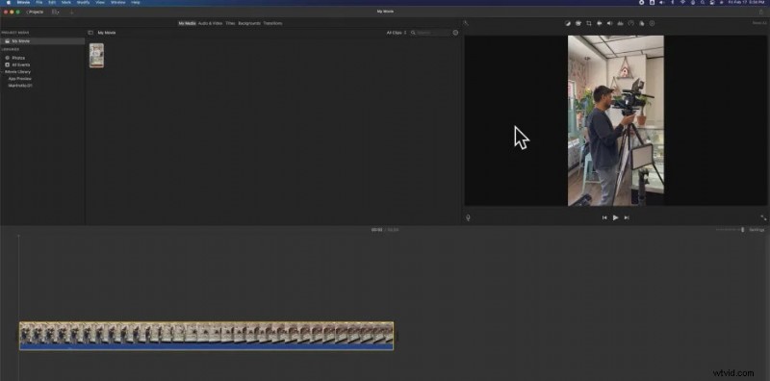Screen dimensions: 770x381
Task: Switch to Titles tab
Action: 230,23
